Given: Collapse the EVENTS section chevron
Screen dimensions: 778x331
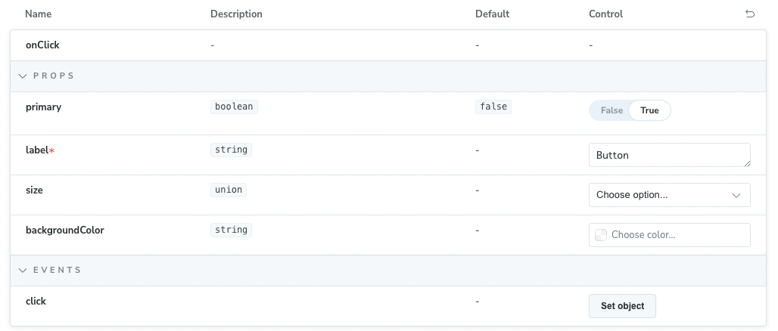Looking at the screenshot, I should pos(23,270).
